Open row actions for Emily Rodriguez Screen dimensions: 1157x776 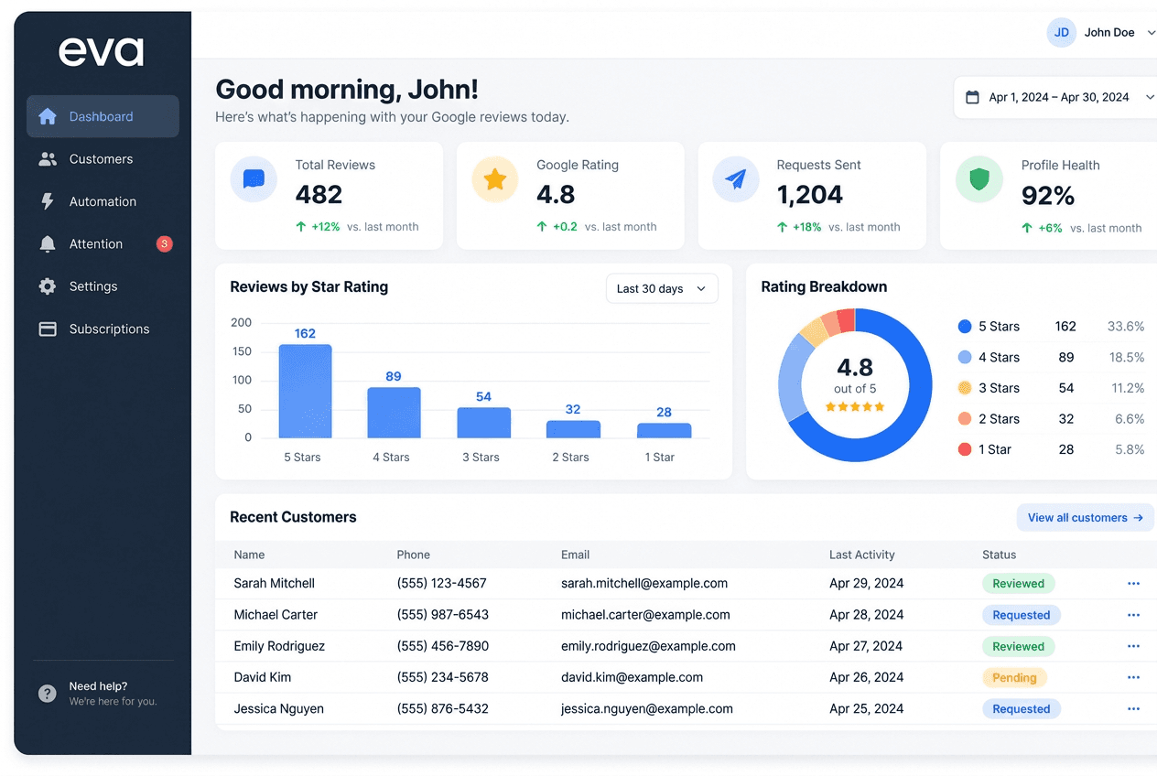pyautogui.click(x=1133, y=646)
